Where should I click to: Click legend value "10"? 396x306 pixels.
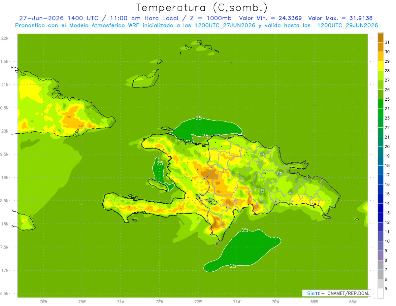[x=387, y=241]
